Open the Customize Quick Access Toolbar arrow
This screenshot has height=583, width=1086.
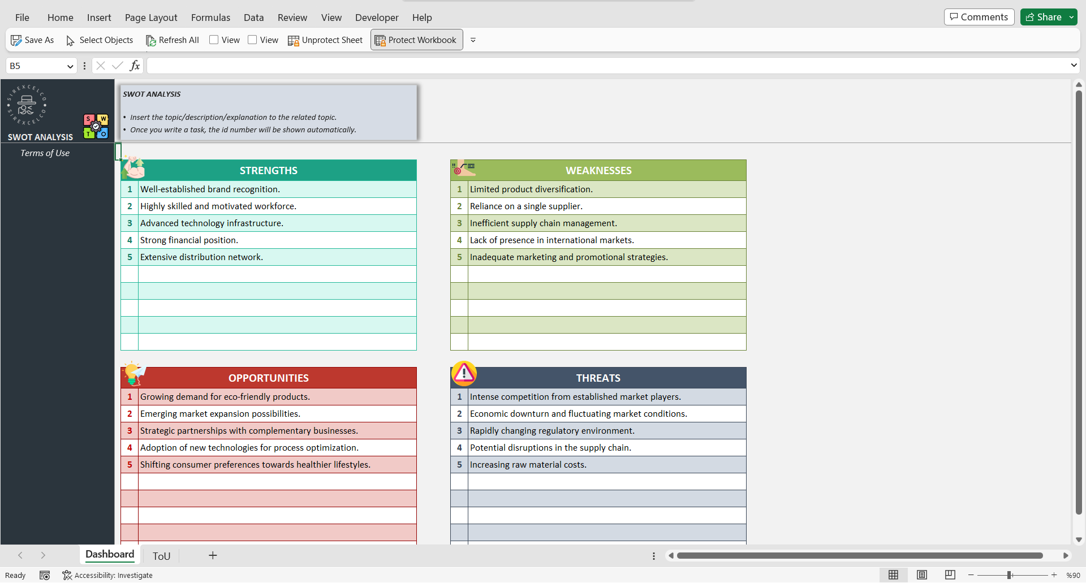473,40
